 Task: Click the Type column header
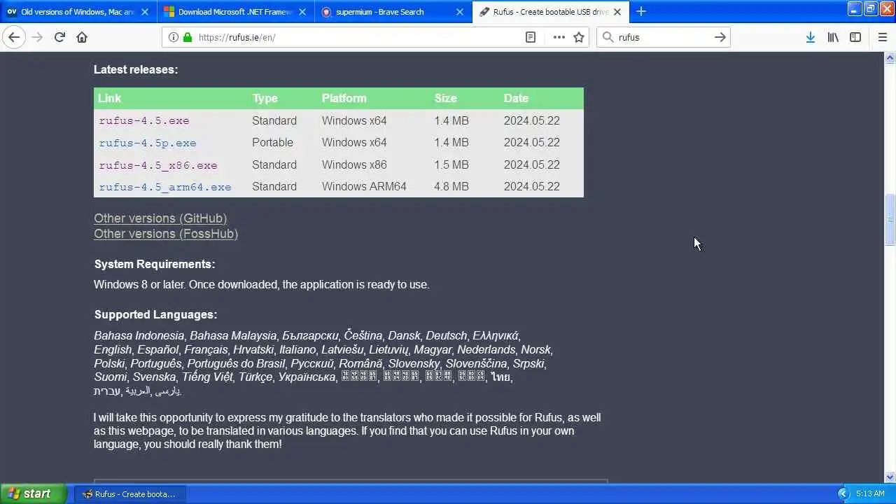tap(265, 98)
